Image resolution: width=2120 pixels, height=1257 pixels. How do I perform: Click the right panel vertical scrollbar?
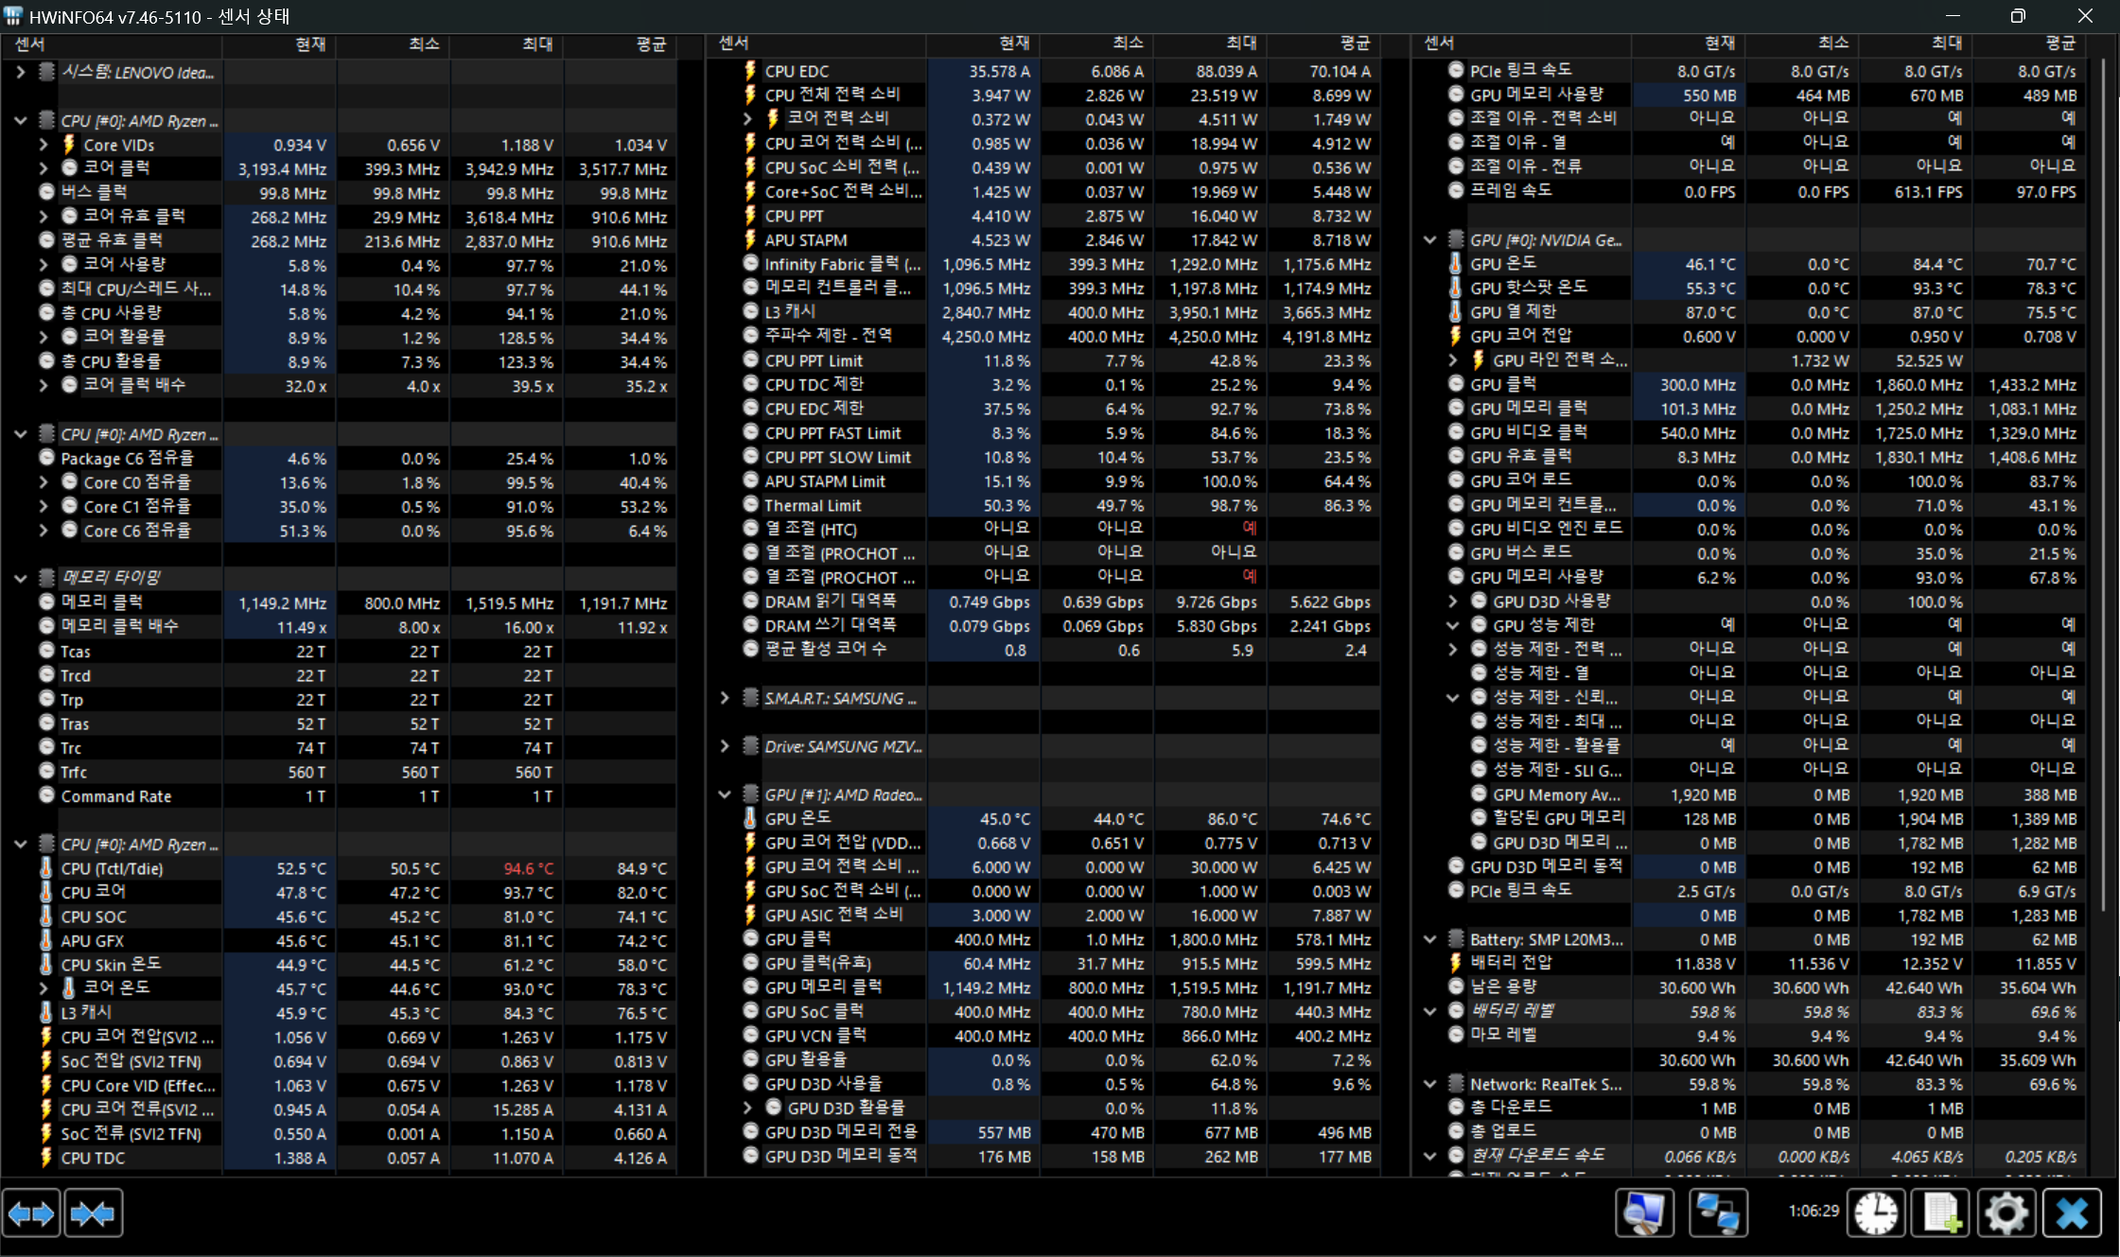[2102, 473]
